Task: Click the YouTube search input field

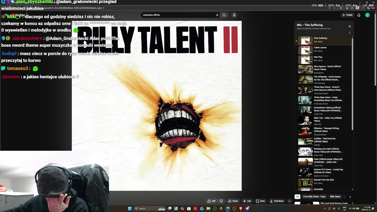Action: tap(178, 15)
